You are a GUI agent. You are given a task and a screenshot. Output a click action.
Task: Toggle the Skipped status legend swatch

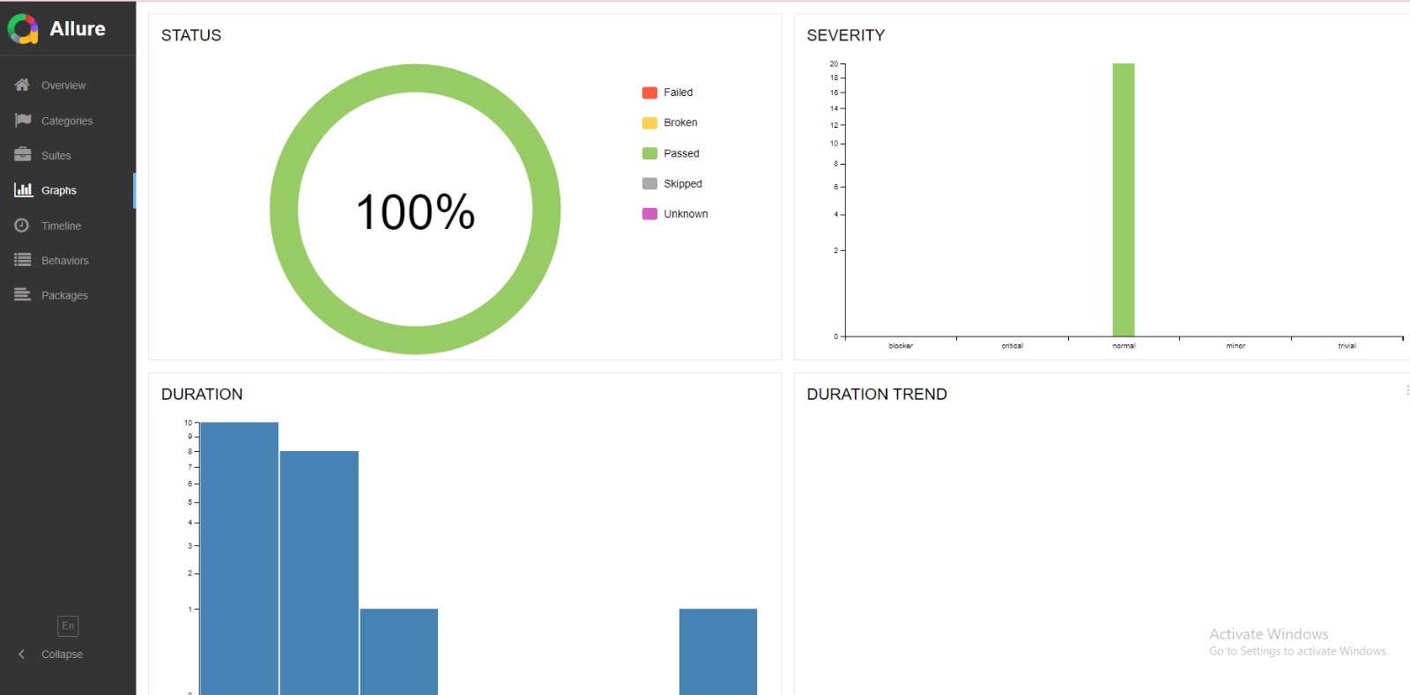[x=649, y=184]
